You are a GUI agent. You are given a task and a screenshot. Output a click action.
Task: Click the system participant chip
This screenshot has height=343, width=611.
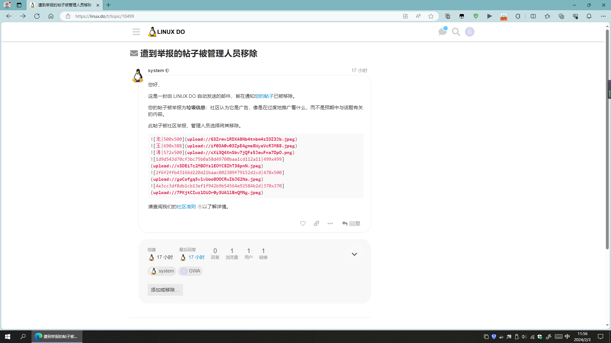click(x=162, y=271)
